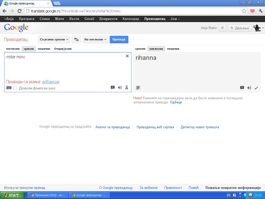Enable Дозволи фонетски унос checkbox
The image size is (265, 199).
point(15,88)
